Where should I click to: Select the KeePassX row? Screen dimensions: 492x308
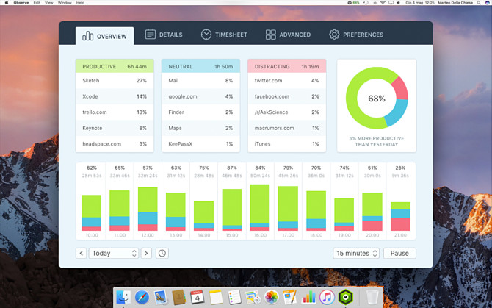coord(200,144)
